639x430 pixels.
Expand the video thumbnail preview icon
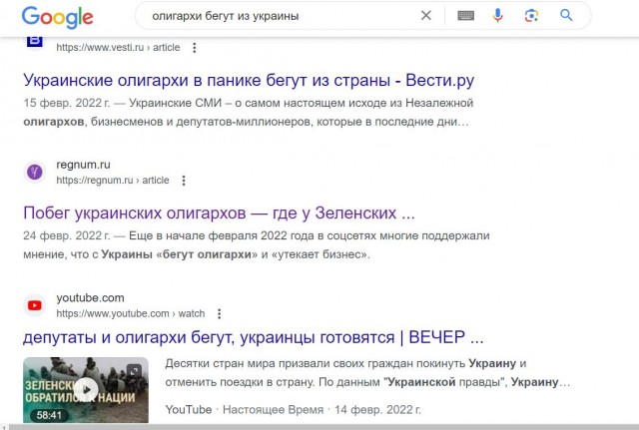[134, 371]
